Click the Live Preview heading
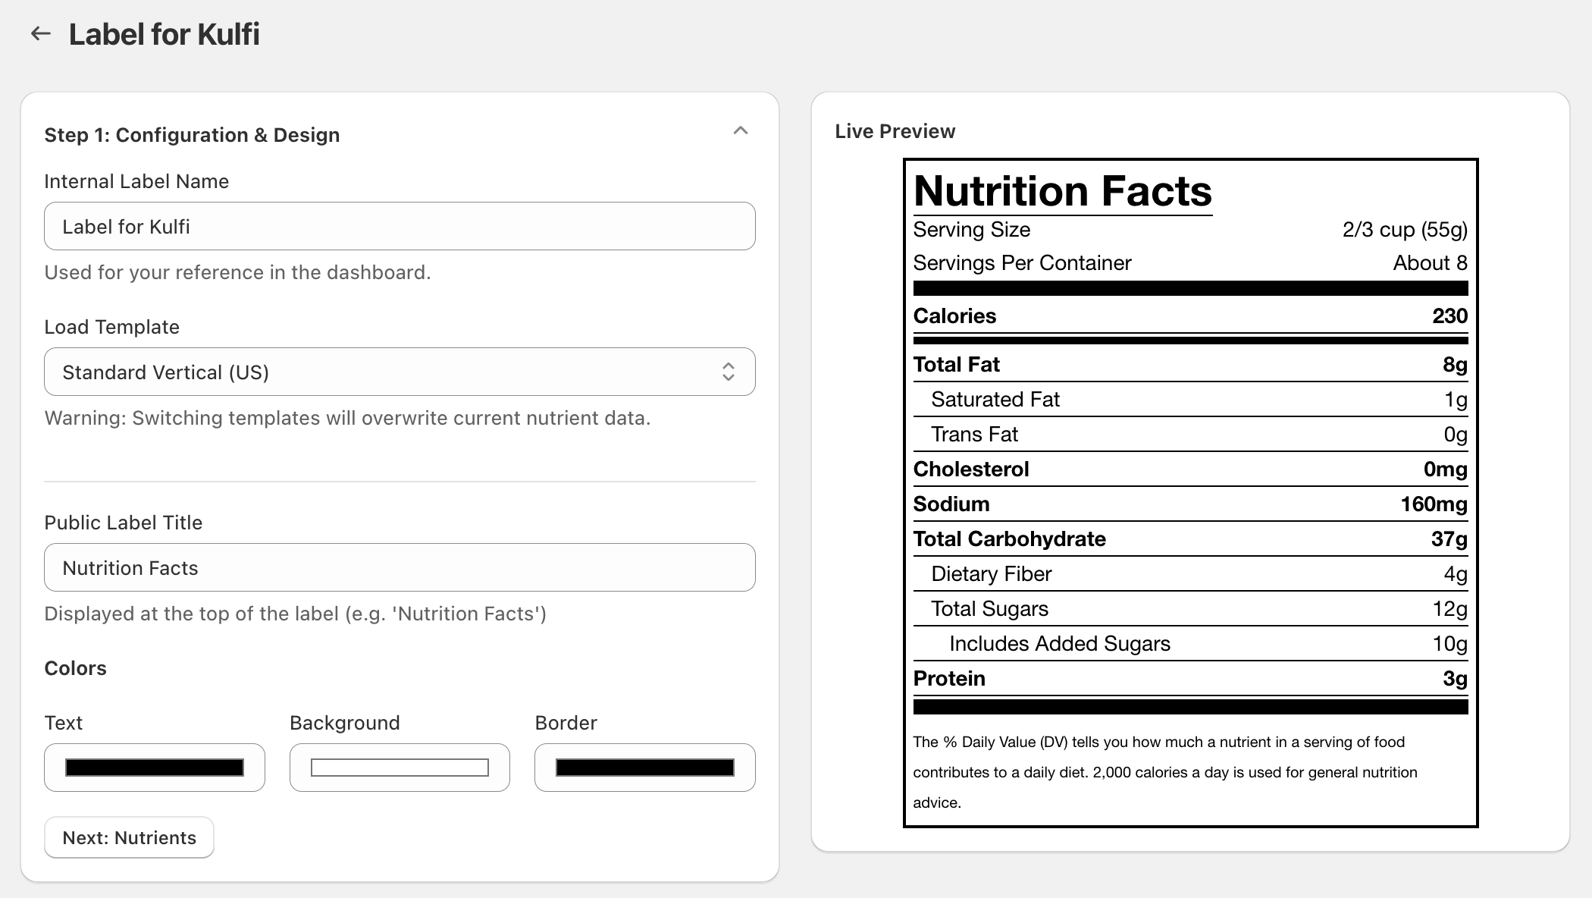Screen dimensions: 1592x898 (x=895, y=130)
